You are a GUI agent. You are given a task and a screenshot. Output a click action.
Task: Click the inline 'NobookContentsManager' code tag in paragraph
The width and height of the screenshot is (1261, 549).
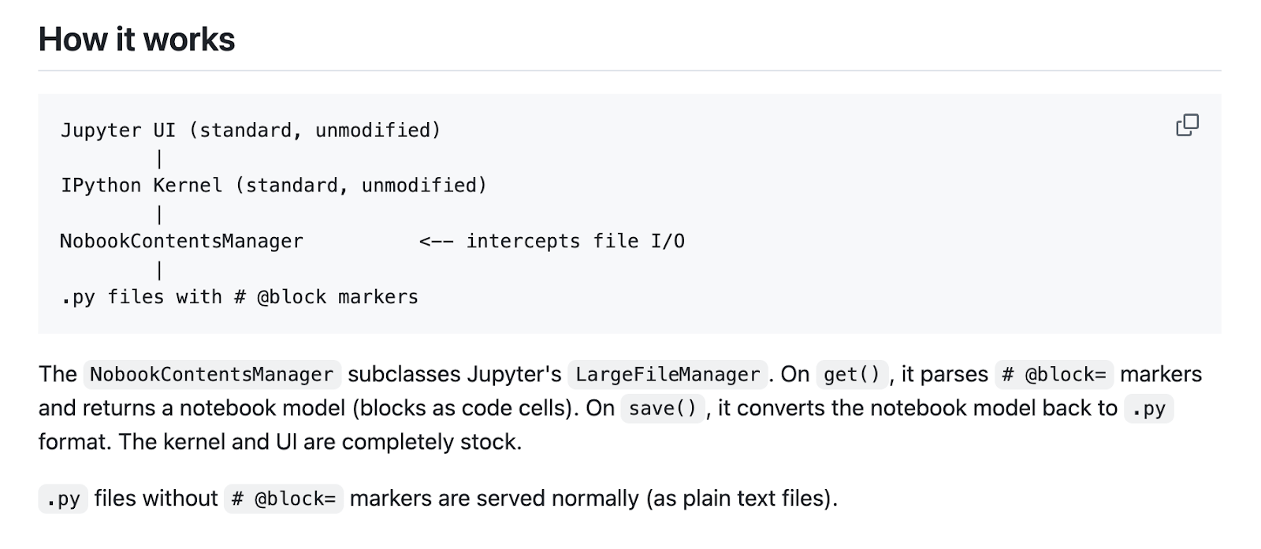212,374
